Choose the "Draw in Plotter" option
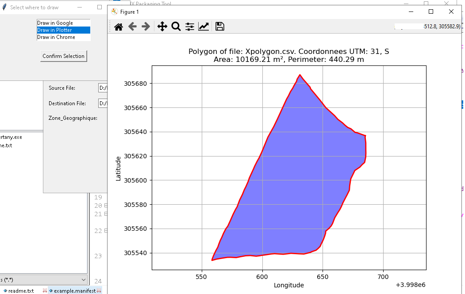 [63, 30]
